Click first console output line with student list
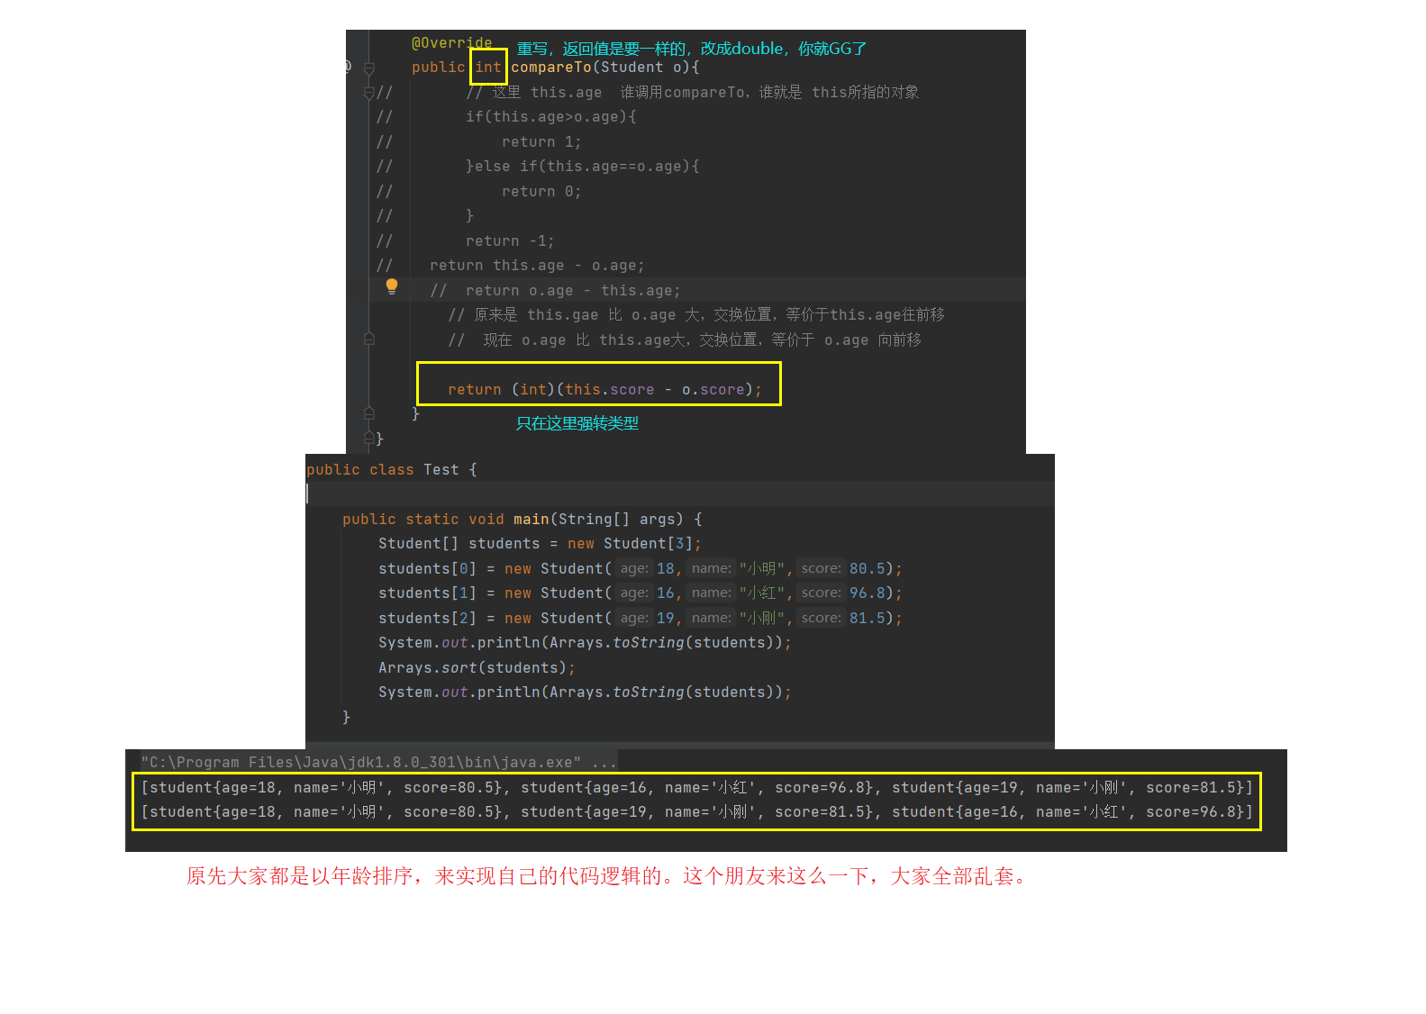1426x1014 pixels. 696,788
